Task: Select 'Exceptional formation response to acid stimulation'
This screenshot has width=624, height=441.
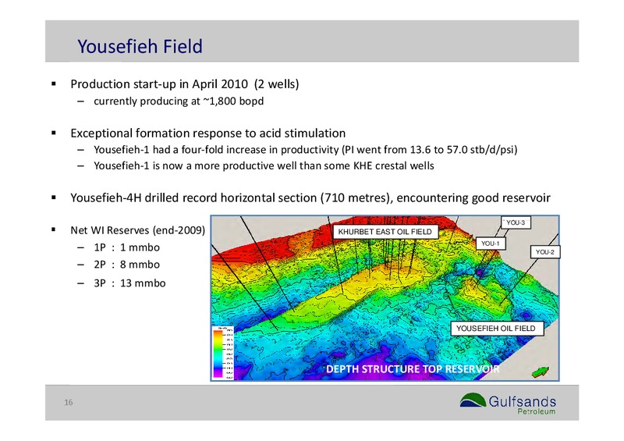Action: tap(208, 133)
